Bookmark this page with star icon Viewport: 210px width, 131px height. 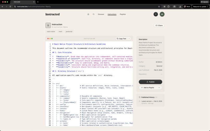[159, 7]
